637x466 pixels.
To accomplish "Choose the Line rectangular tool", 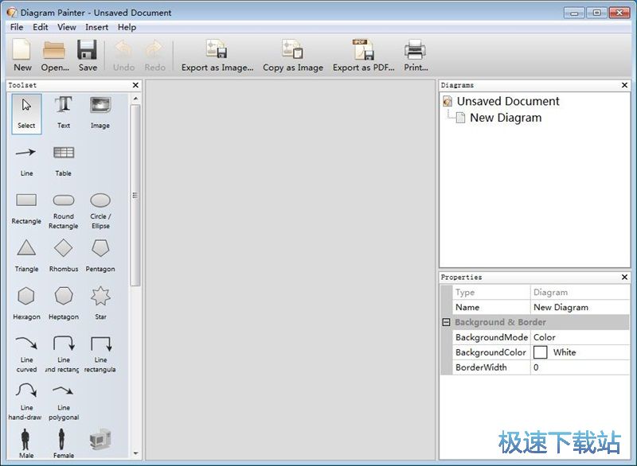I will coord(100,353).
